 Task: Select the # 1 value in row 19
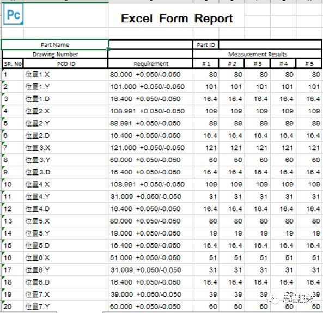click(x=206, y=294)
